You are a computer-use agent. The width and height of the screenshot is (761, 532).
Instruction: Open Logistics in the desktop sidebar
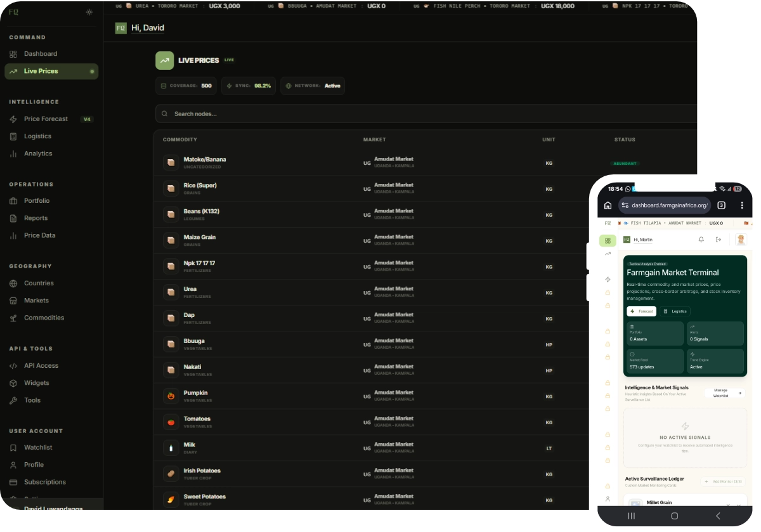37,136
